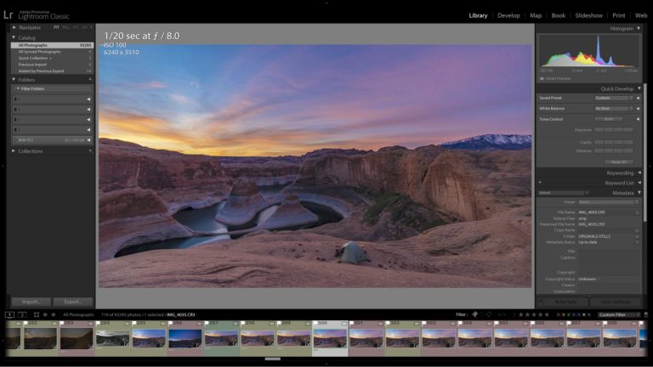Open the Print module
Viewport: 653px width, 367px height.
click(x=618, y=15)
